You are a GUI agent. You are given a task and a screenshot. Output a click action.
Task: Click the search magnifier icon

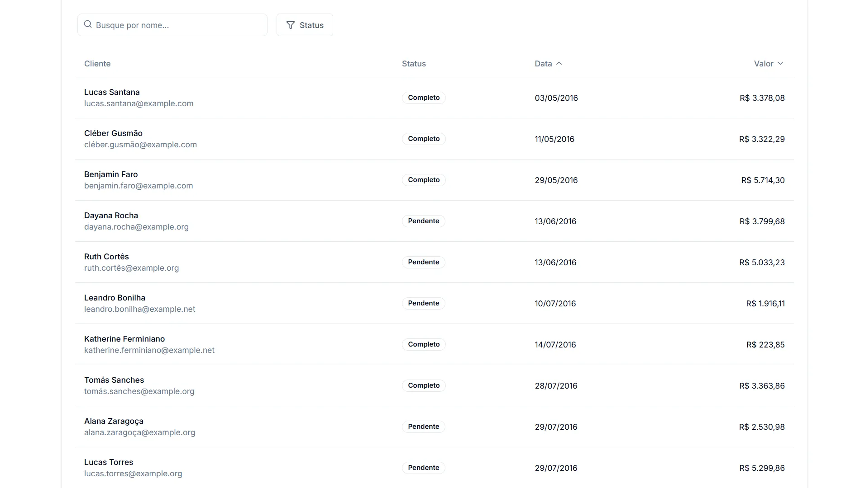88,24
